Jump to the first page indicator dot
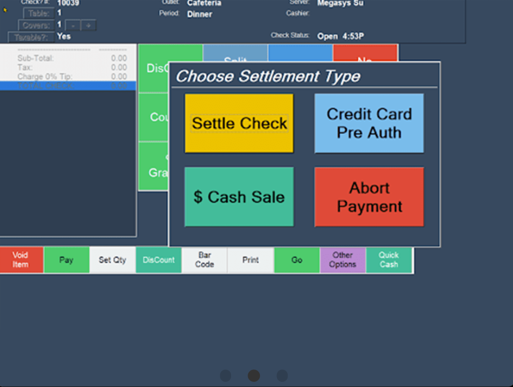Viewport: 513px width, 387px height. [x=225, y=376]
